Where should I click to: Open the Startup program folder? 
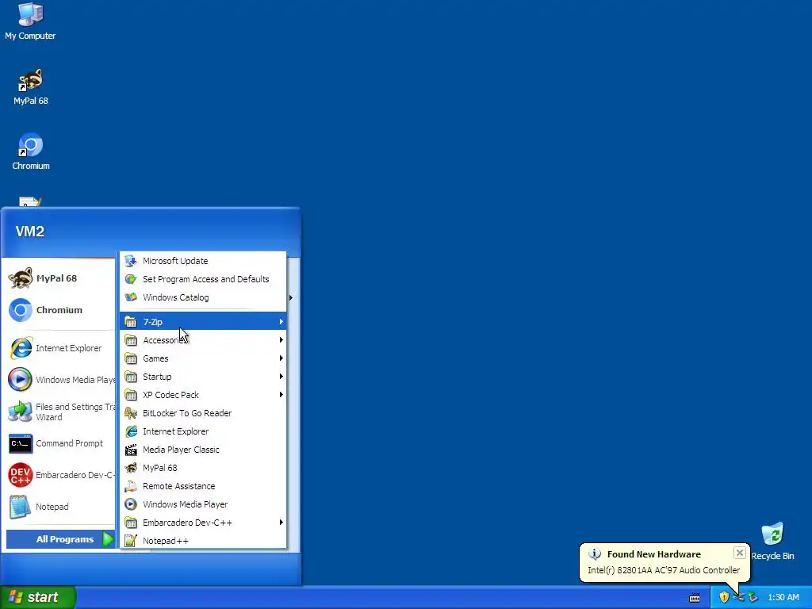pyautogui.click(x=203, y=377)
